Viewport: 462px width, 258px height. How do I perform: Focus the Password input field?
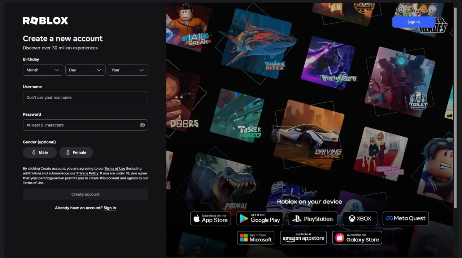(85, 125)
